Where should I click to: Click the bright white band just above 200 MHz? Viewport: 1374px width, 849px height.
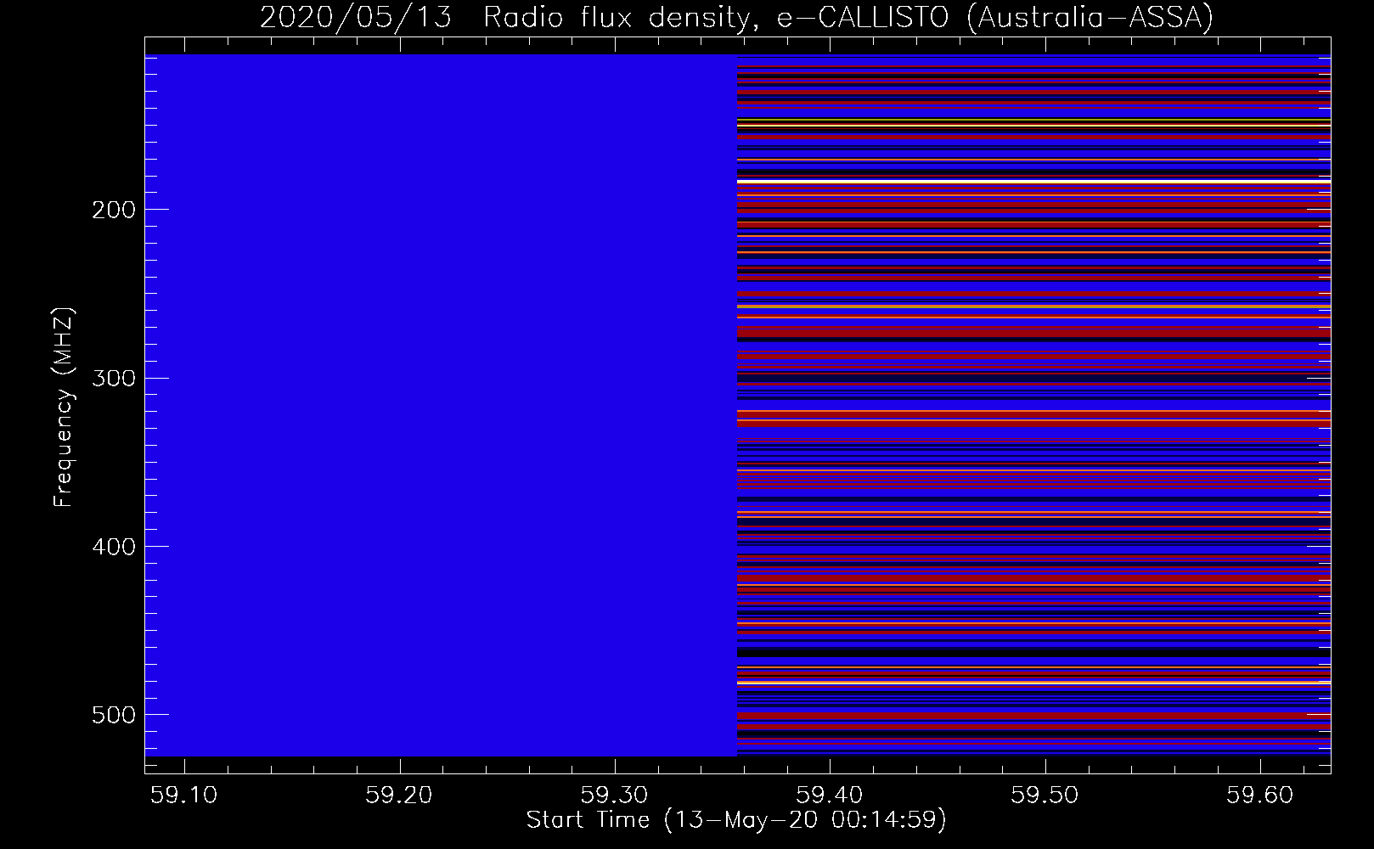[x=1033, y=182]
